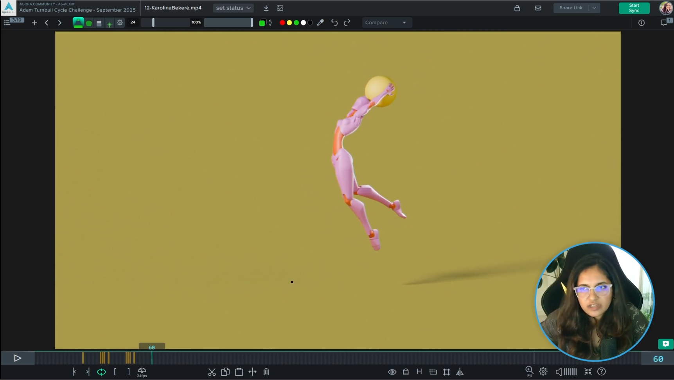This screenshot has width=674, height=380.
Task: Click the eyedropper color picker icon
Action: [x=320, y=23]
